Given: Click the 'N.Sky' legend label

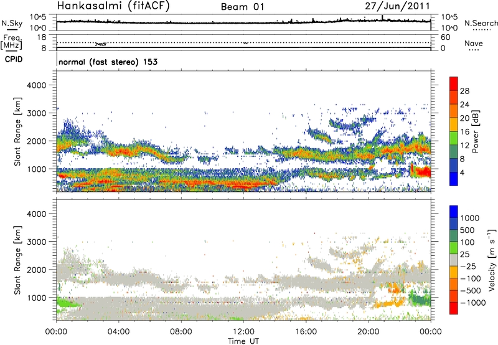Looking at the screenshot, I should click(x=12, y=23).
